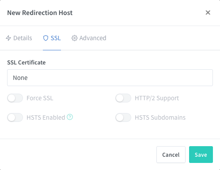This screenshot has height=170, width=220.
Task: Toggle the HSTS Subdomains switch
Action: 123,117
